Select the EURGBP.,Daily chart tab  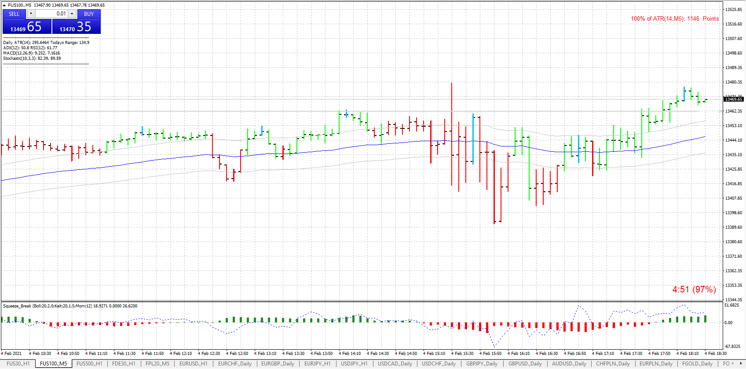click(278, 364)
